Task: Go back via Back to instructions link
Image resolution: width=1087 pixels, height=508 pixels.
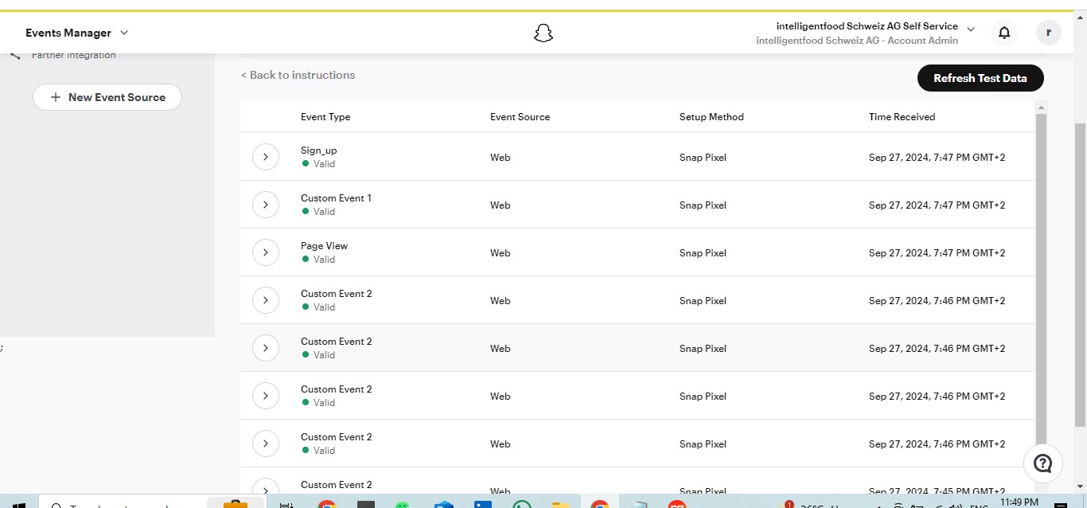Action: pyautogui.click(x=298, y=75)
